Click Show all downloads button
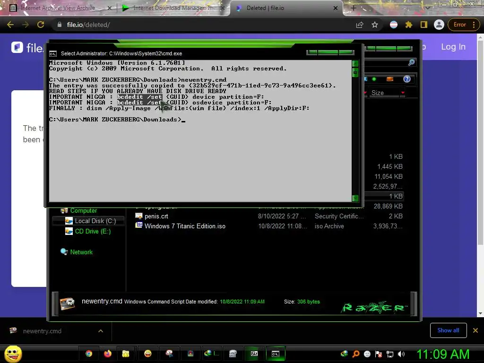Image resolution: width=484 pixels, height=363 pixels. click(x=448, y=330)
